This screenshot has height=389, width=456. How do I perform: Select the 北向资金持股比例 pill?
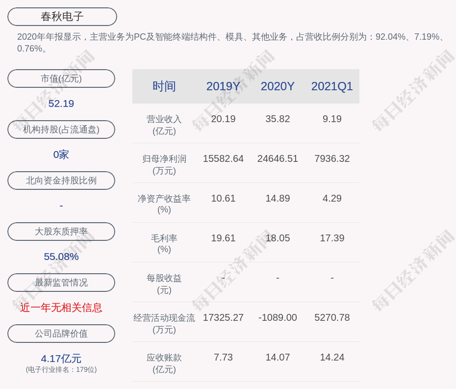(x=61, y=181)
